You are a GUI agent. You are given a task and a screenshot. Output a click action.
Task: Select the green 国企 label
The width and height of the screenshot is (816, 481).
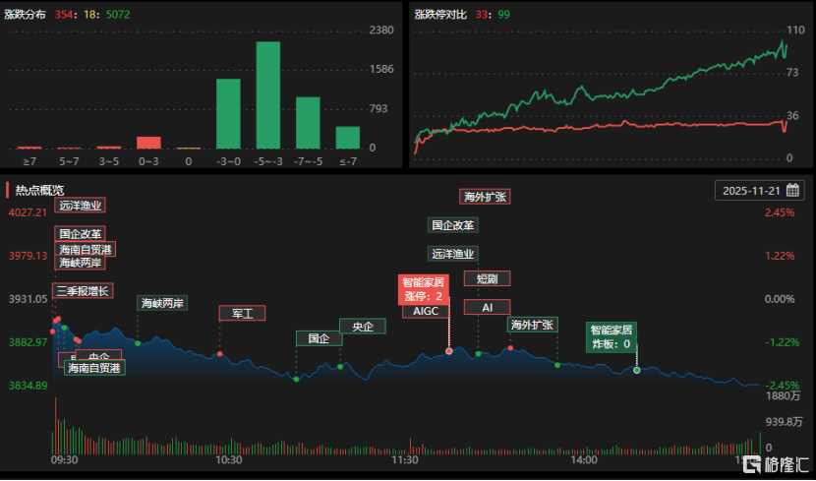[x=319, y=338]
